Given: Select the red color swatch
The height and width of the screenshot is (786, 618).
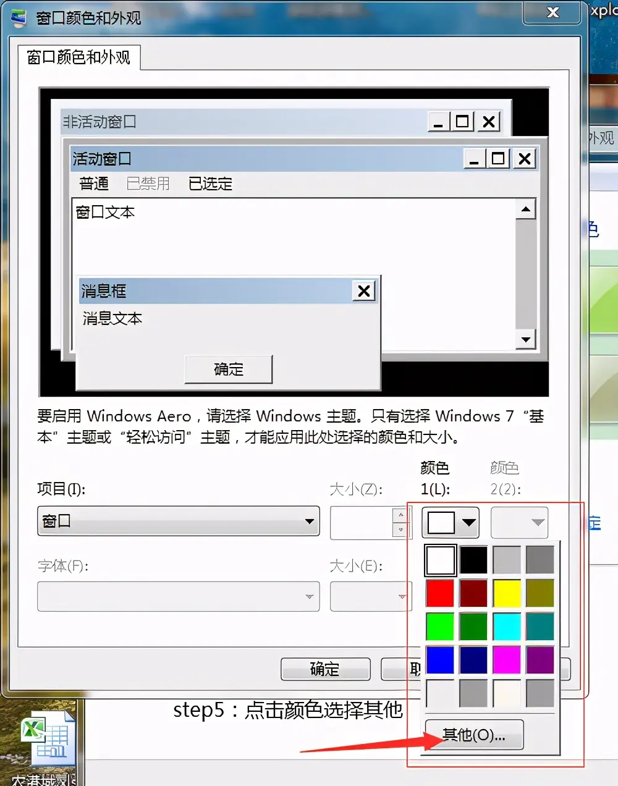Looking at the screenshot, I should [x=439, y=593].
